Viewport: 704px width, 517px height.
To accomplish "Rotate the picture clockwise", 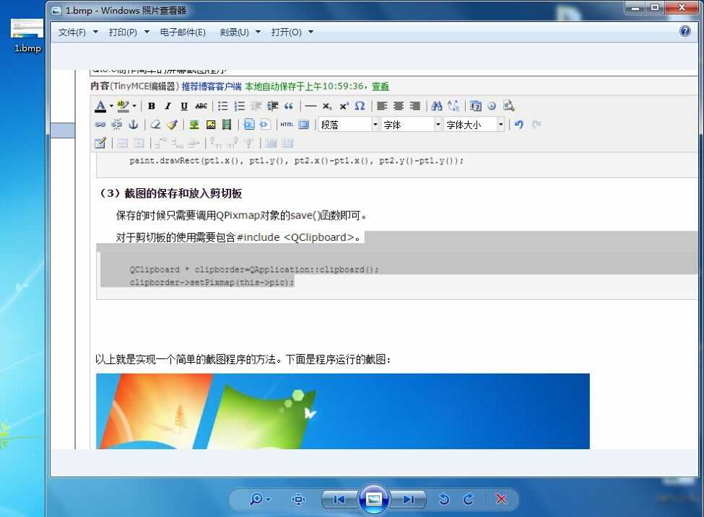I will 469,499.
